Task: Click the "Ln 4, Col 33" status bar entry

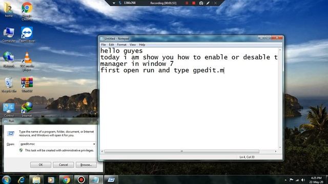Action: click(x=247, y=157)
